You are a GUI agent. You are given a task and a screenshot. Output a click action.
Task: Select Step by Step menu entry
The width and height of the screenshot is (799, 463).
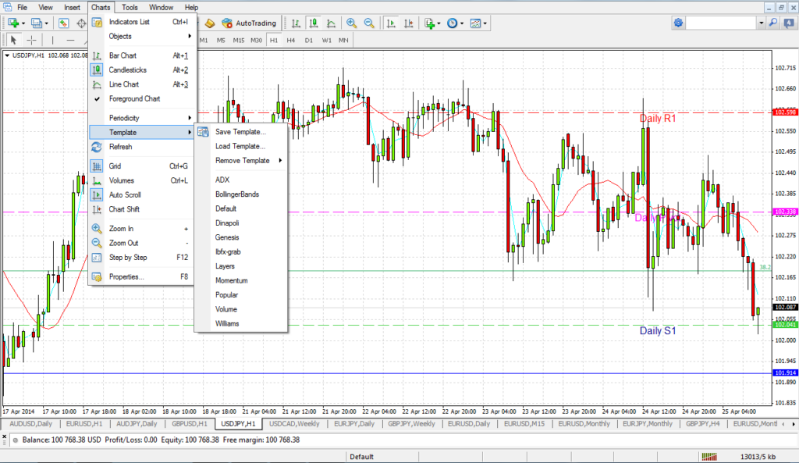[142, 258]
